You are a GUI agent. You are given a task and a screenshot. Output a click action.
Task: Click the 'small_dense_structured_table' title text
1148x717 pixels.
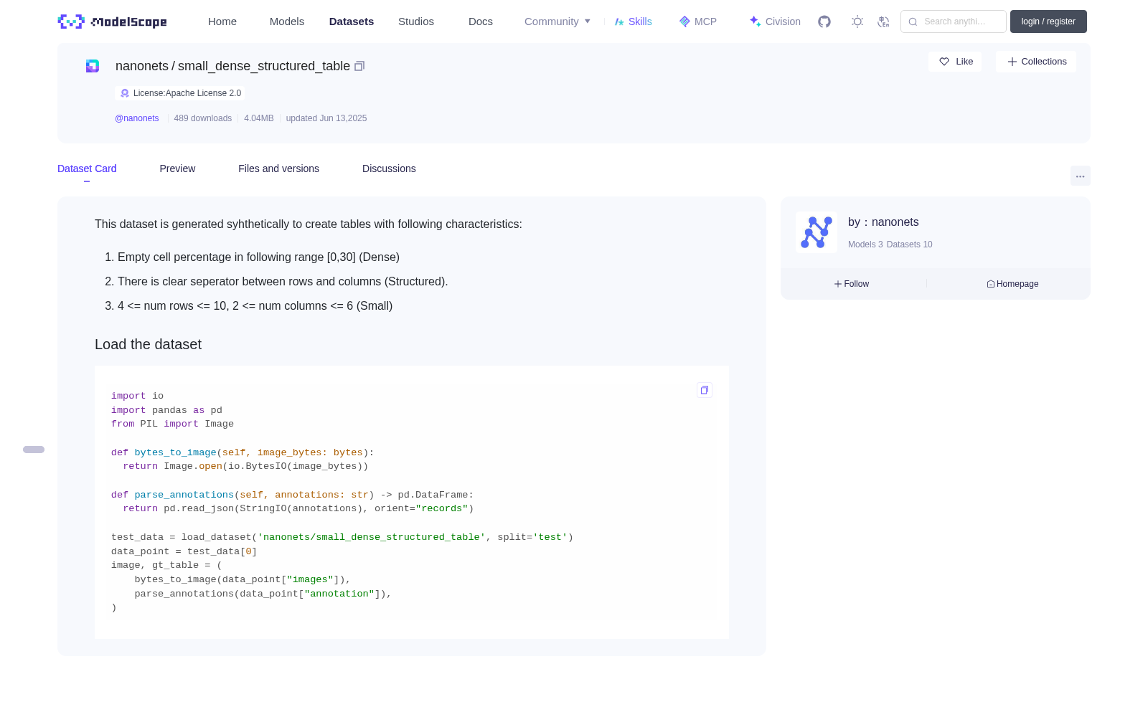tap(264, 66)
